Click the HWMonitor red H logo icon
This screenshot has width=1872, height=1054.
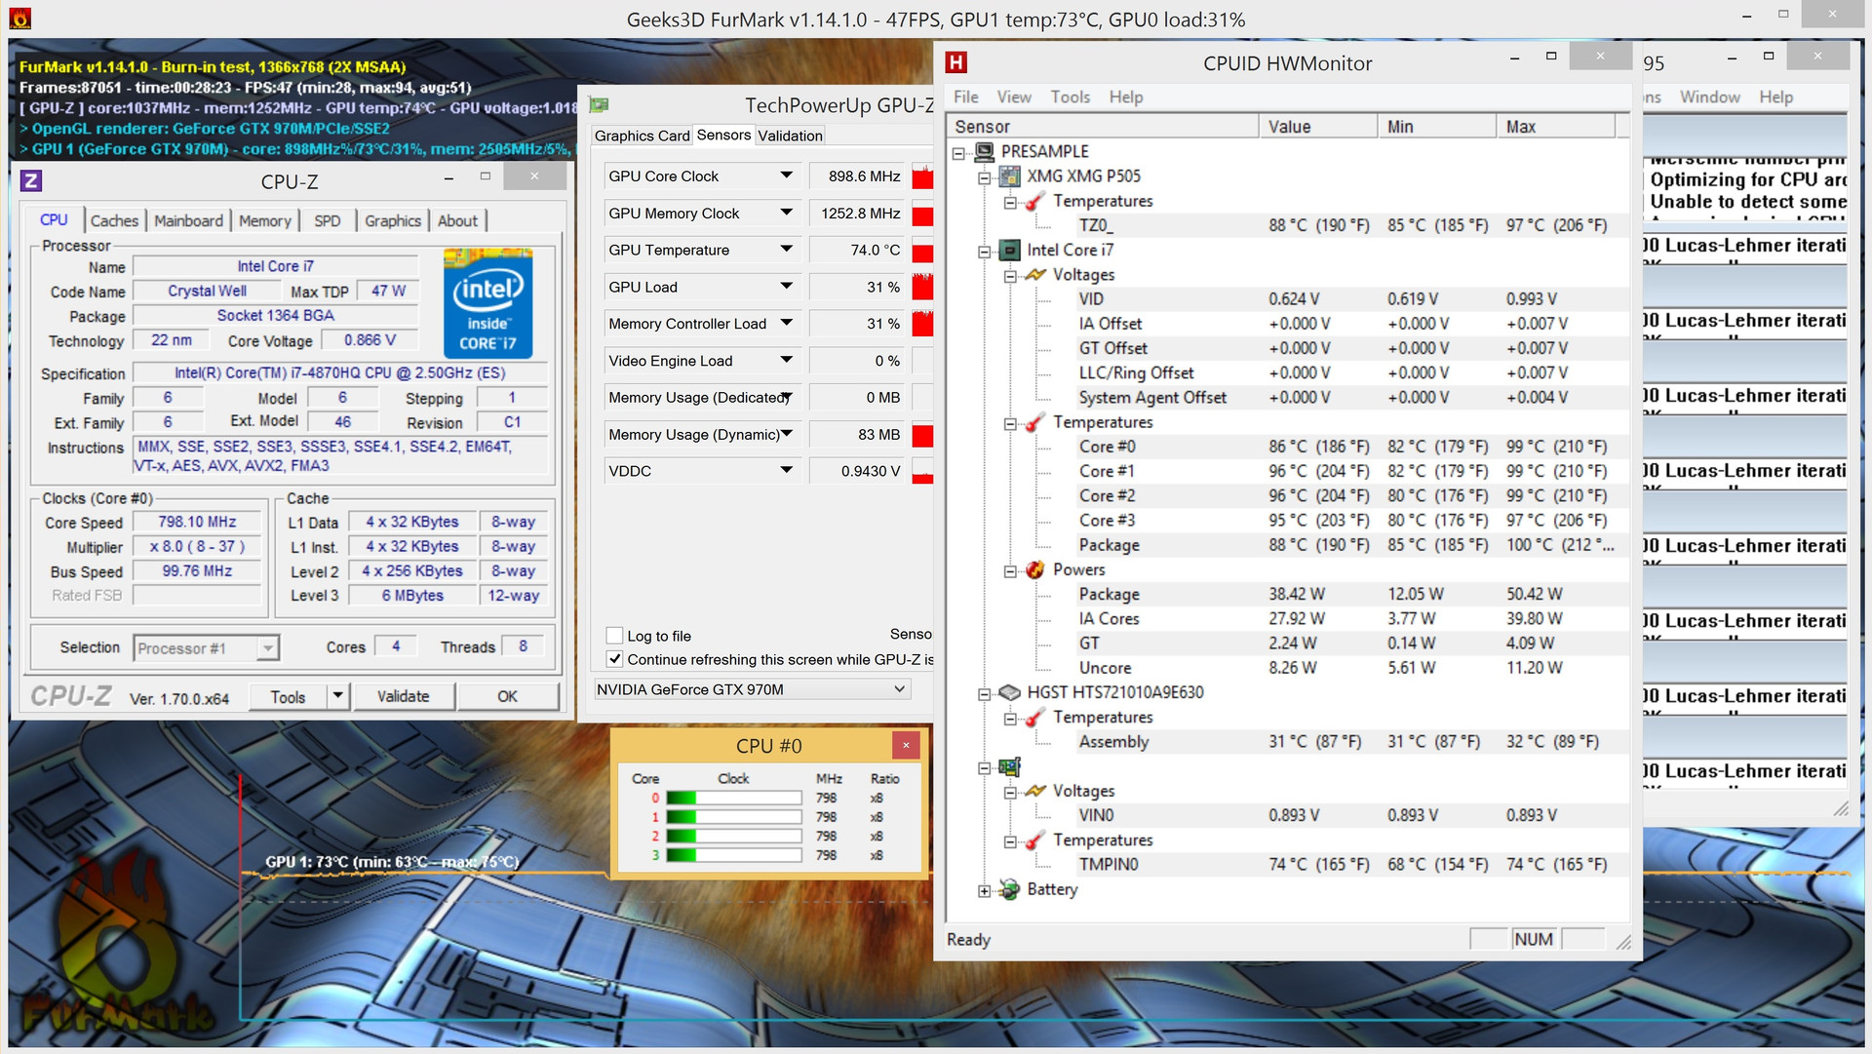(956, 62)
